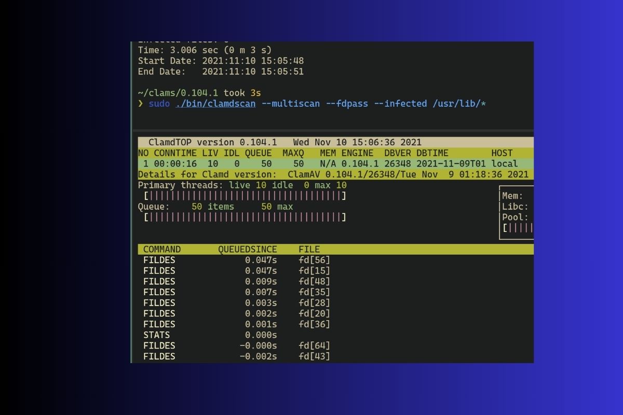Click the DBTIME column header
Image resolution: width=623 pixels, height=415 pixels.
[x=432, y=153]
